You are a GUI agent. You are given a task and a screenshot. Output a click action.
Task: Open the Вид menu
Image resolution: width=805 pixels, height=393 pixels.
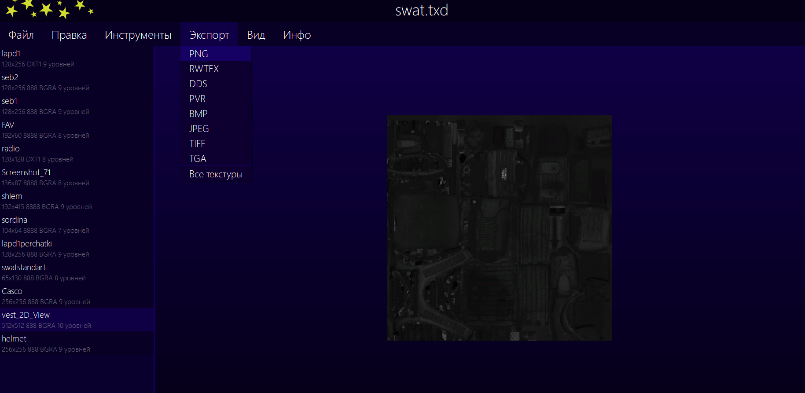[256, 35]
